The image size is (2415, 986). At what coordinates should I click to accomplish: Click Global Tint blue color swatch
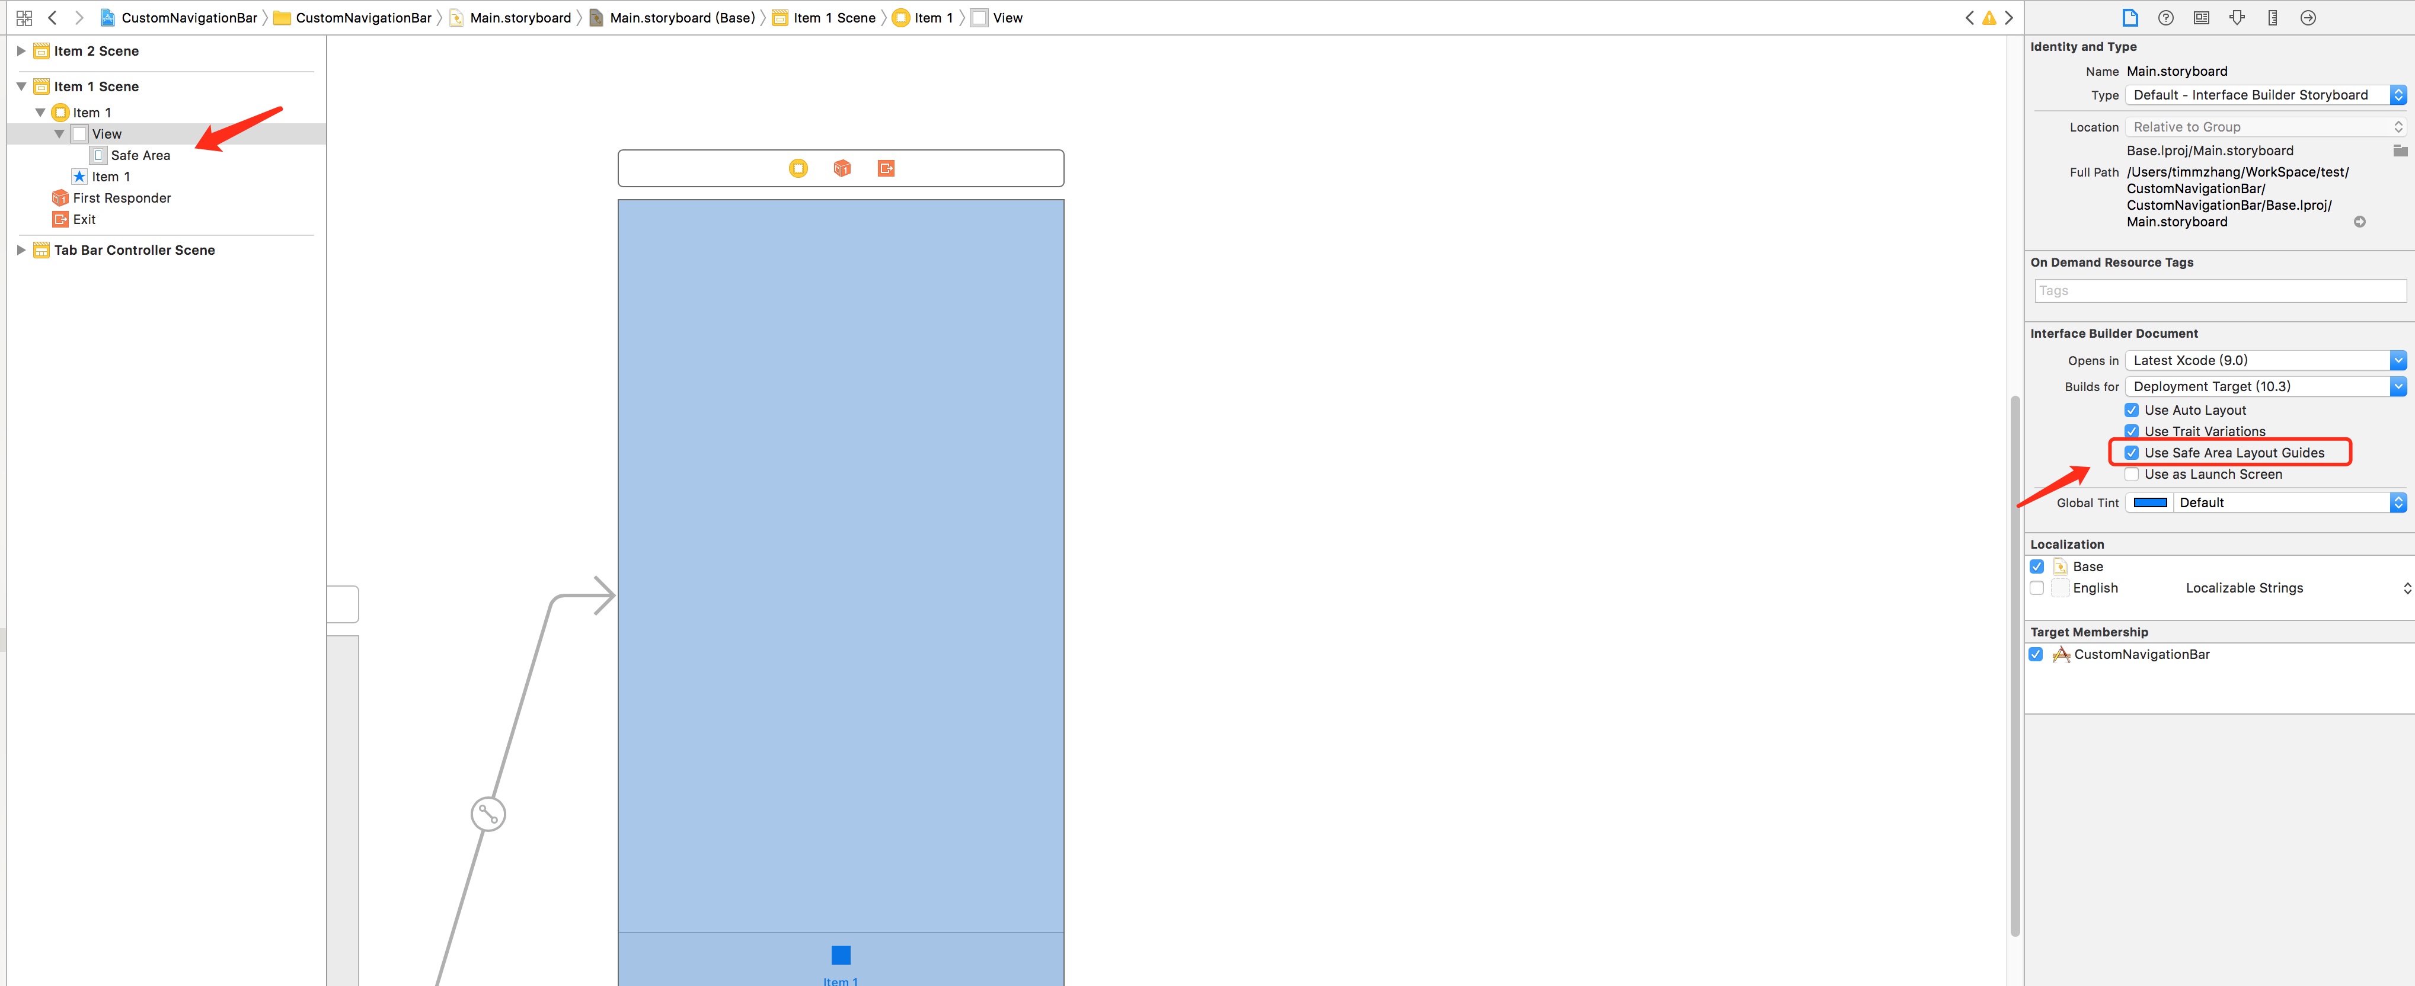(x=2149, y=503)
